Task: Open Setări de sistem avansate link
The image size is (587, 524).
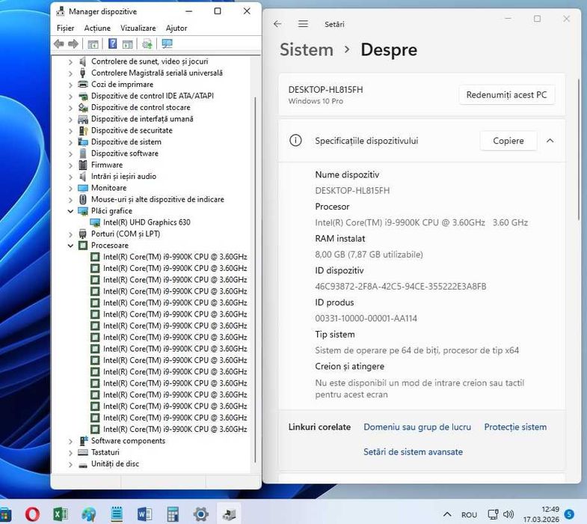Action: tap(413, 452)
